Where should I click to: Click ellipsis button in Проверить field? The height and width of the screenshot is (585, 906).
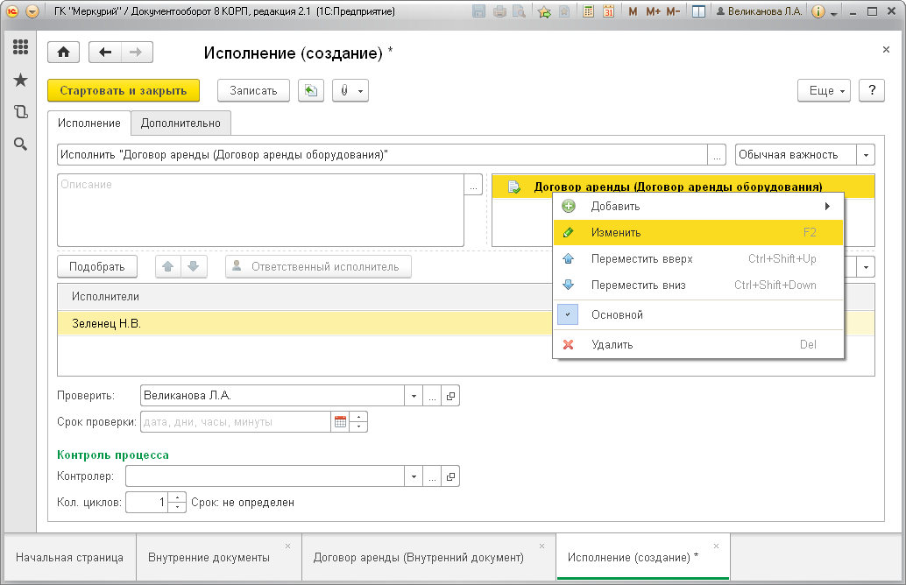[x=432, y=396]
